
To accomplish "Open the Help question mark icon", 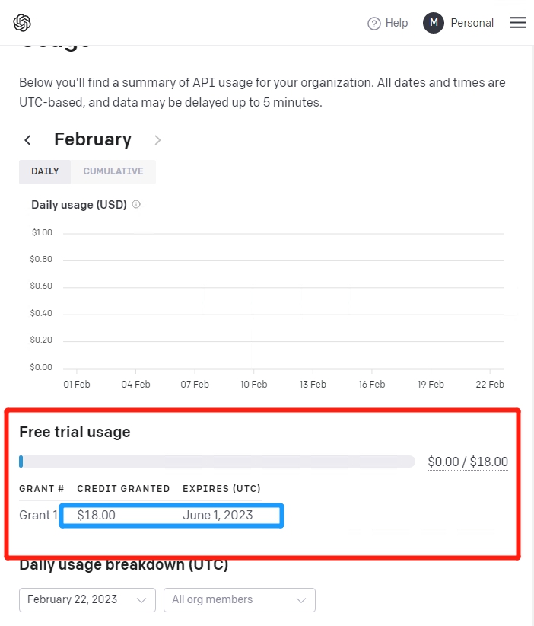I will click(374, 24).
